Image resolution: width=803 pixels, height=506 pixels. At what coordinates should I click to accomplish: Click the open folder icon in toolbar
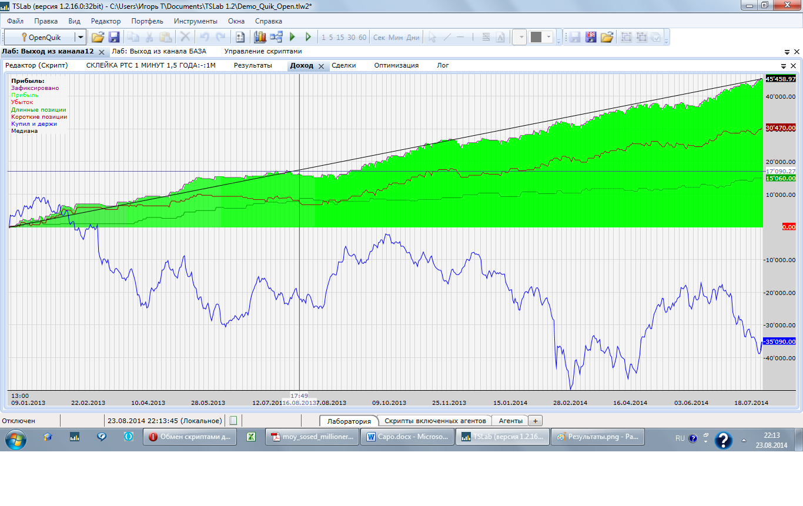click(98, 37)
